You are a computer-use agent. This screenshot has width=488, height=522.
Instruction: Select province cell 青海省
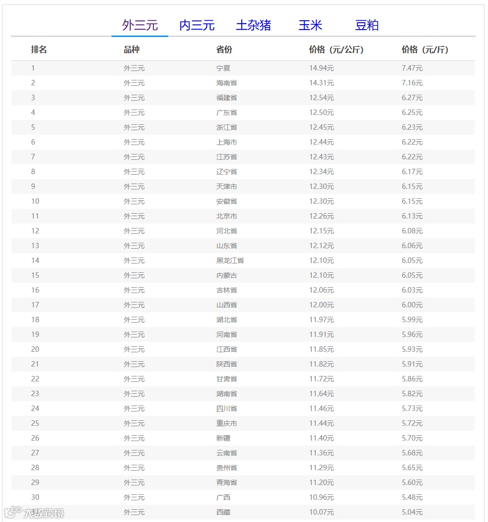(x=226, y=483)
